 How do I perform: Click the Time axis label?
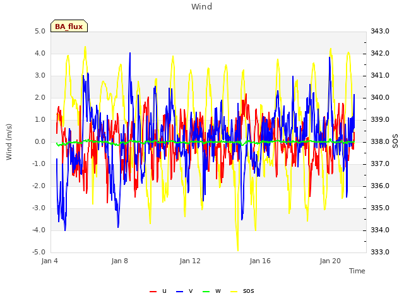pyautogui.click(x=357, y=271)
